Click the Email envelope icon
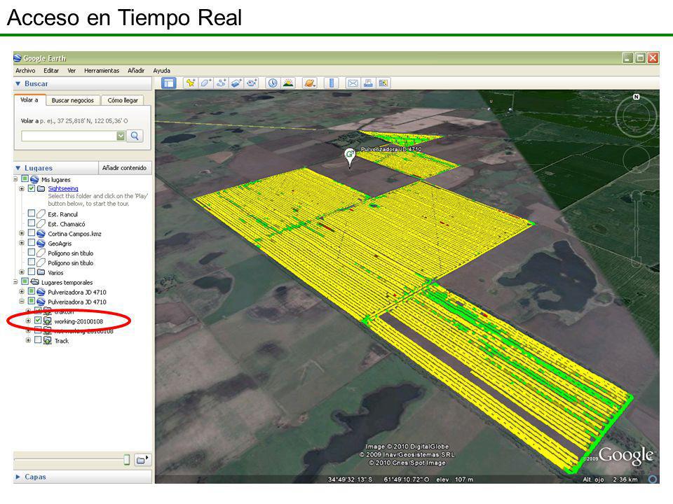Screen dimensions: 673x504 coord(353,83)
